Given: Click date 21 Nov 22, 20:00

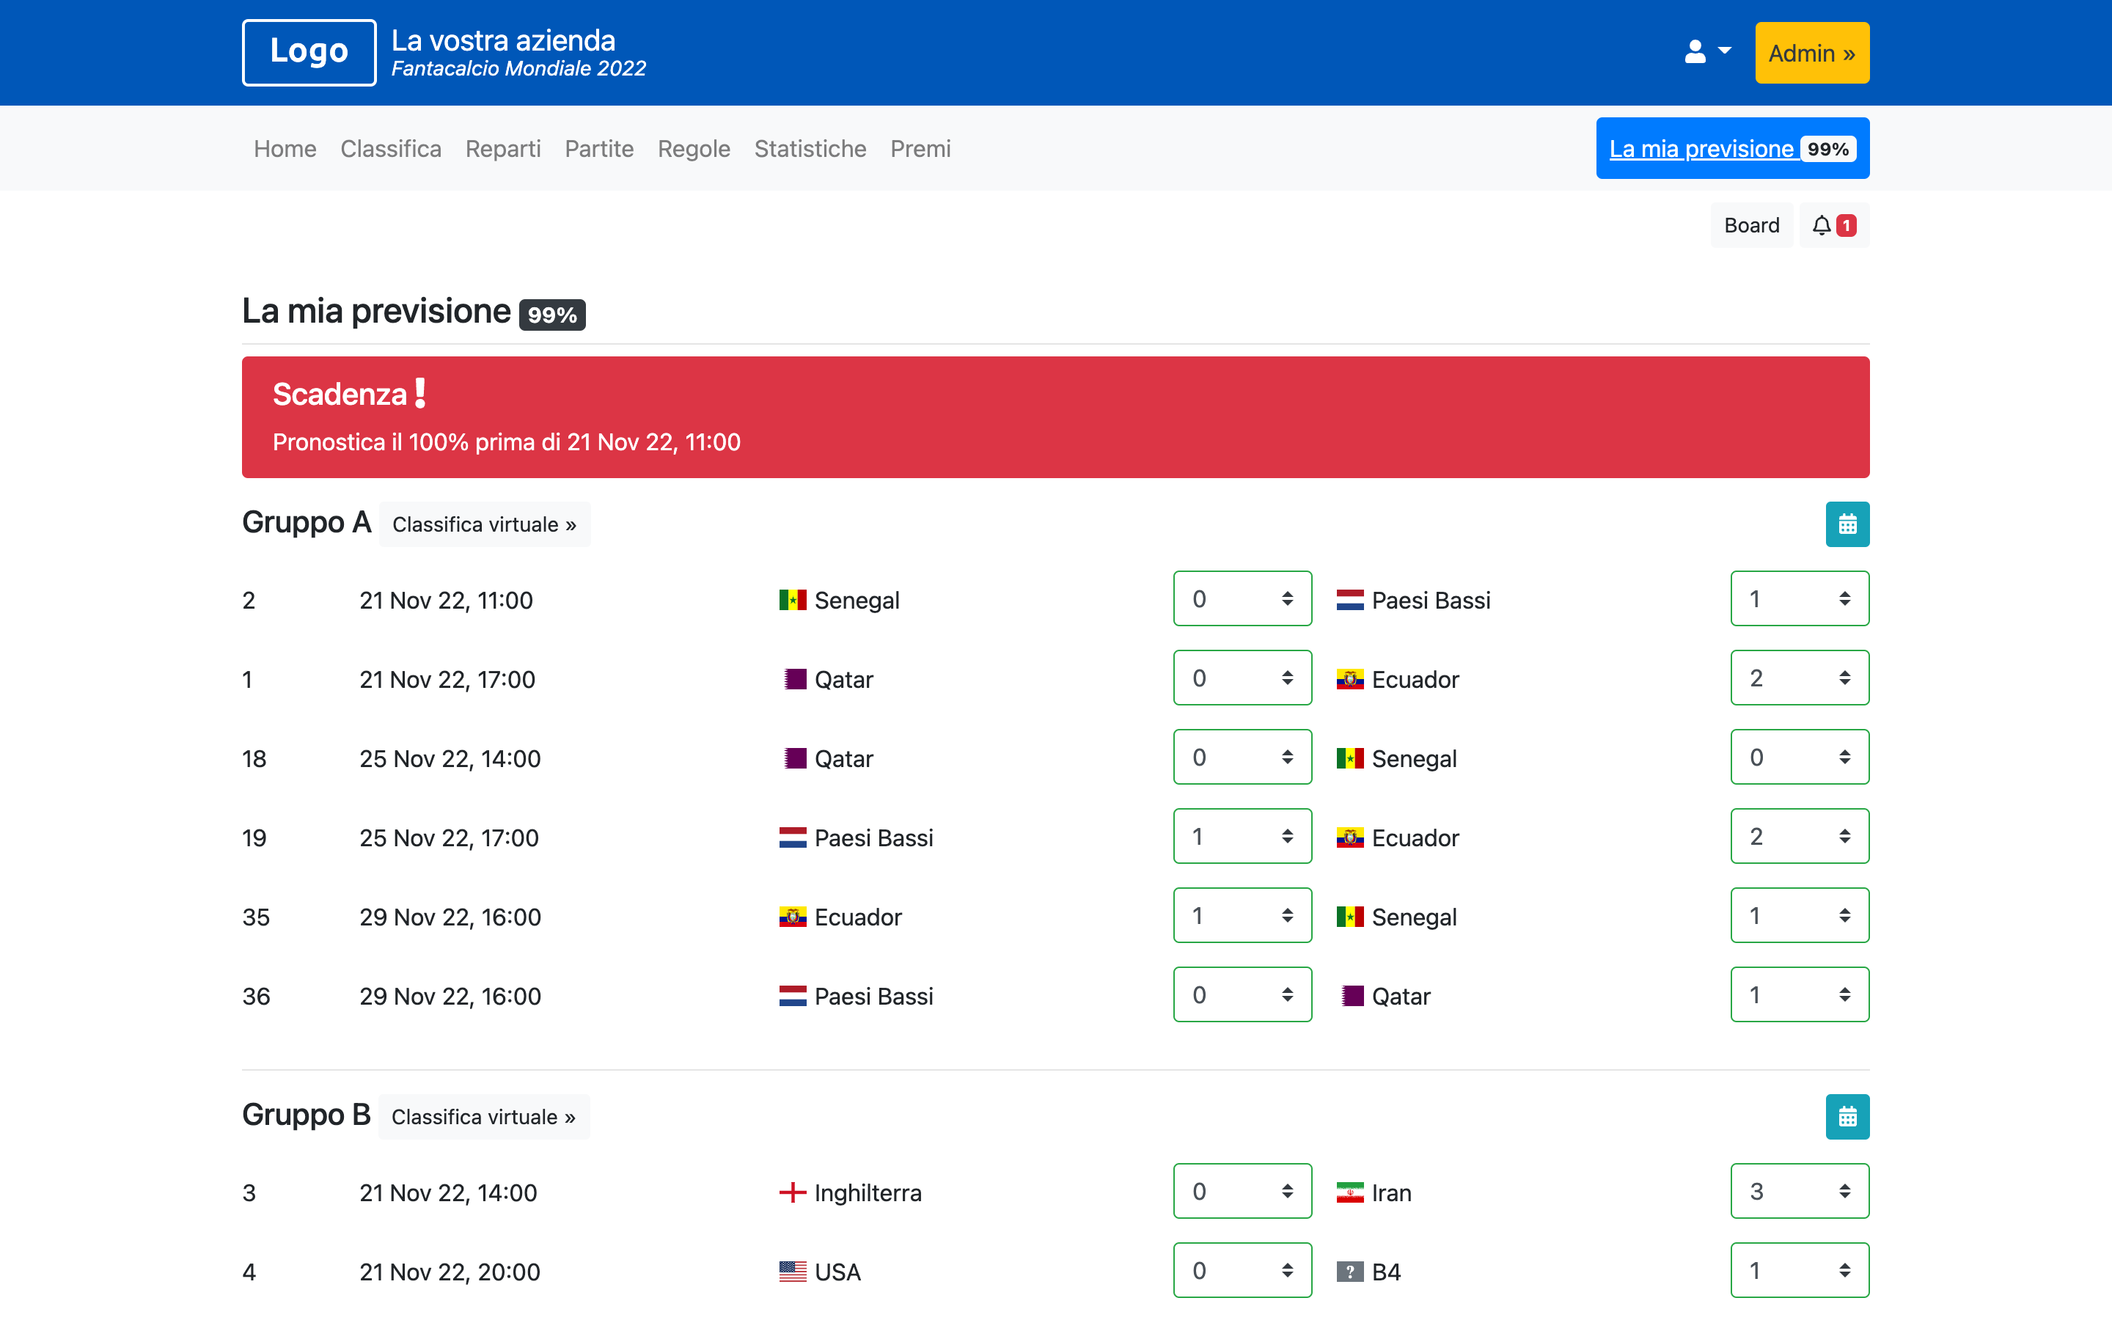Looking at the screenshot, I should pyautogui.click(x=450, y=1272).
